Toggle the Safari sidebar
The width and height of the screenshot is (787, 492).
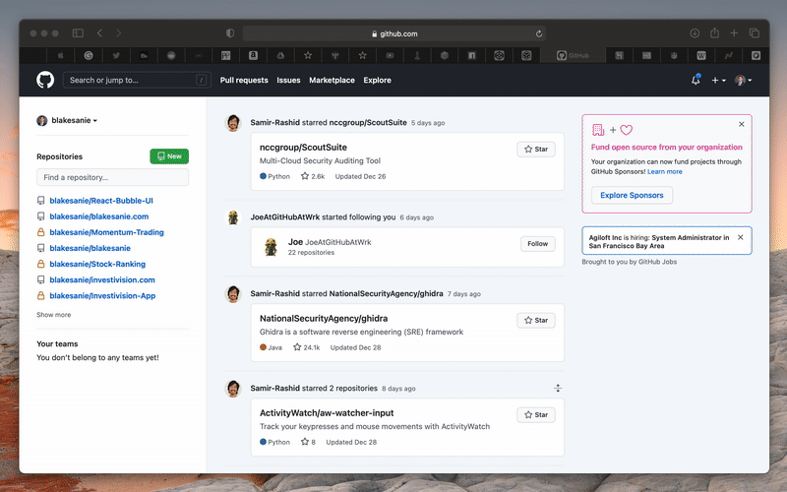78,33
